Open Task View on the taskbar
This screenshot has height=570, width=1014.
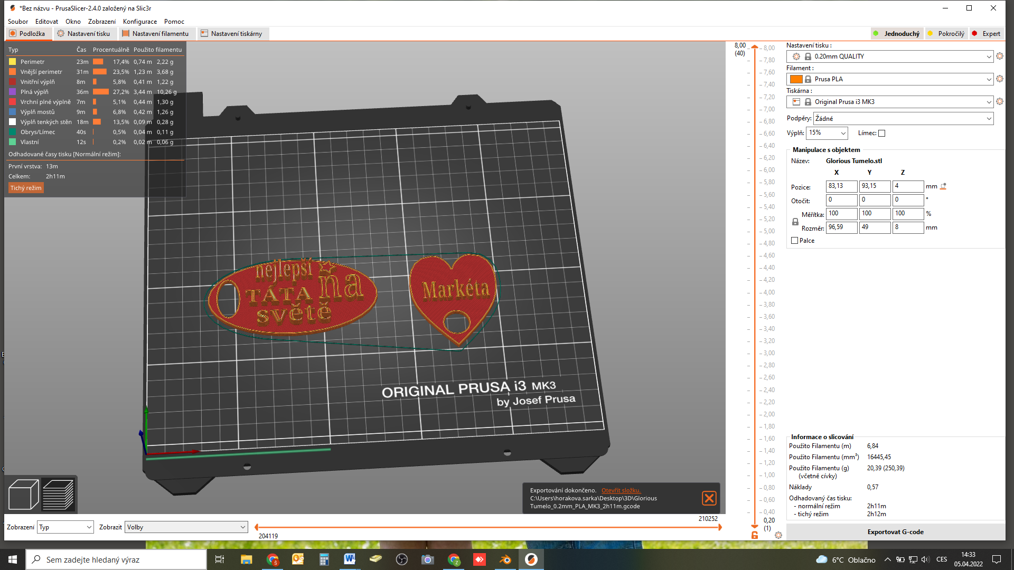[220, 559]
